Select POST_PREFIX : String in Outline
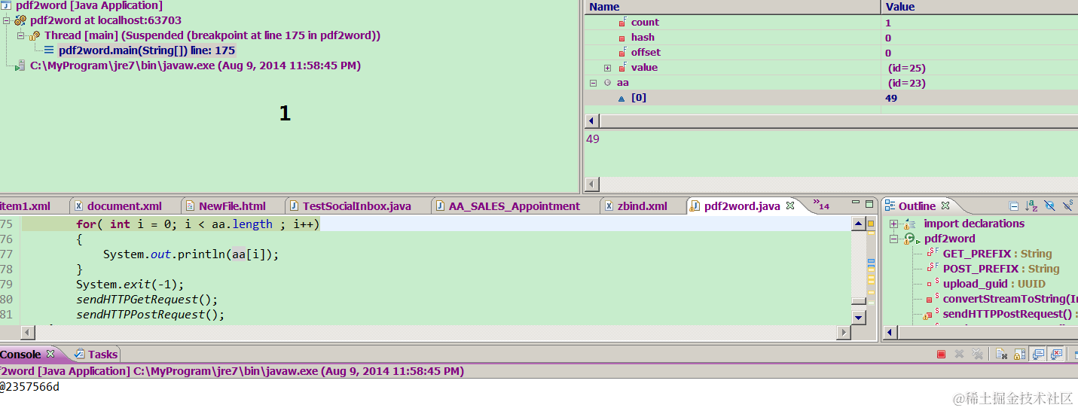 [1000, 269]
